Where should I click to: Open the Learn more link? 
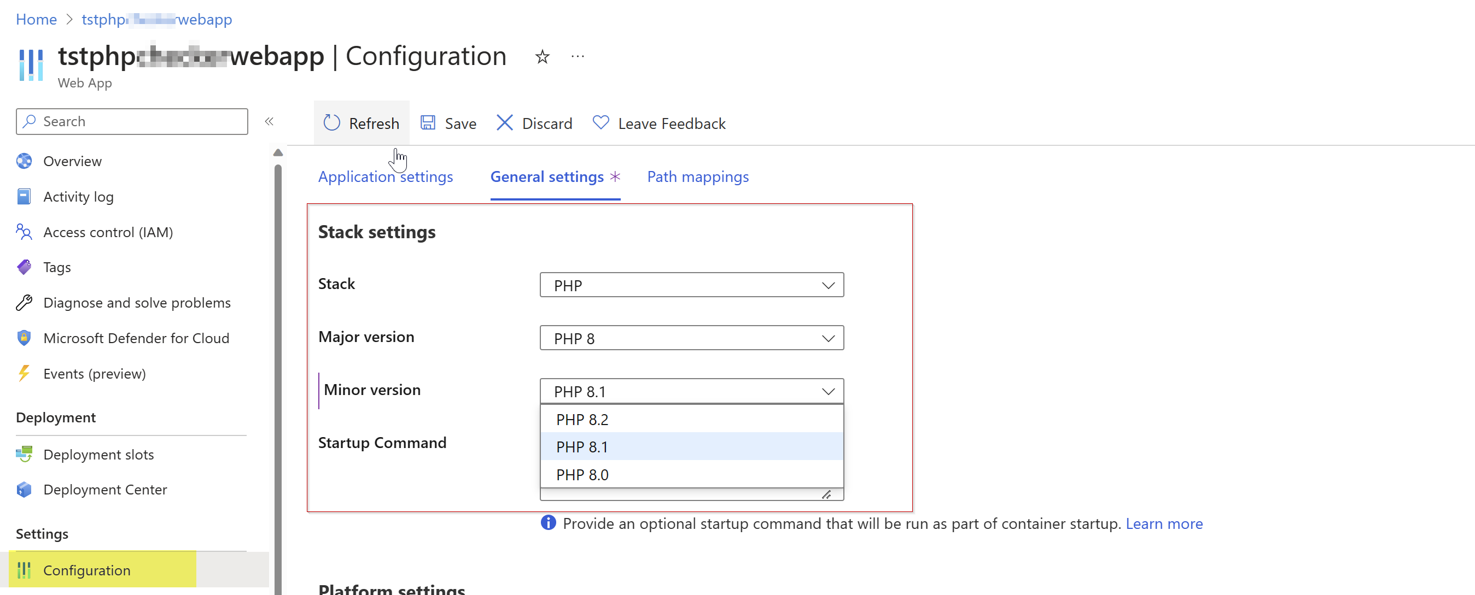pyautogui.click(x=1163, y=523)
